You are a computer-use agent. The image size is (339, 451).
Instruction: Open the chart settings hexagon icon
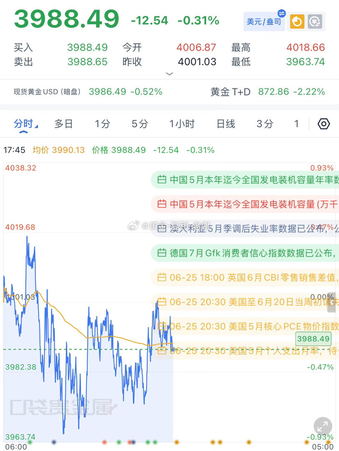(324, 124)
